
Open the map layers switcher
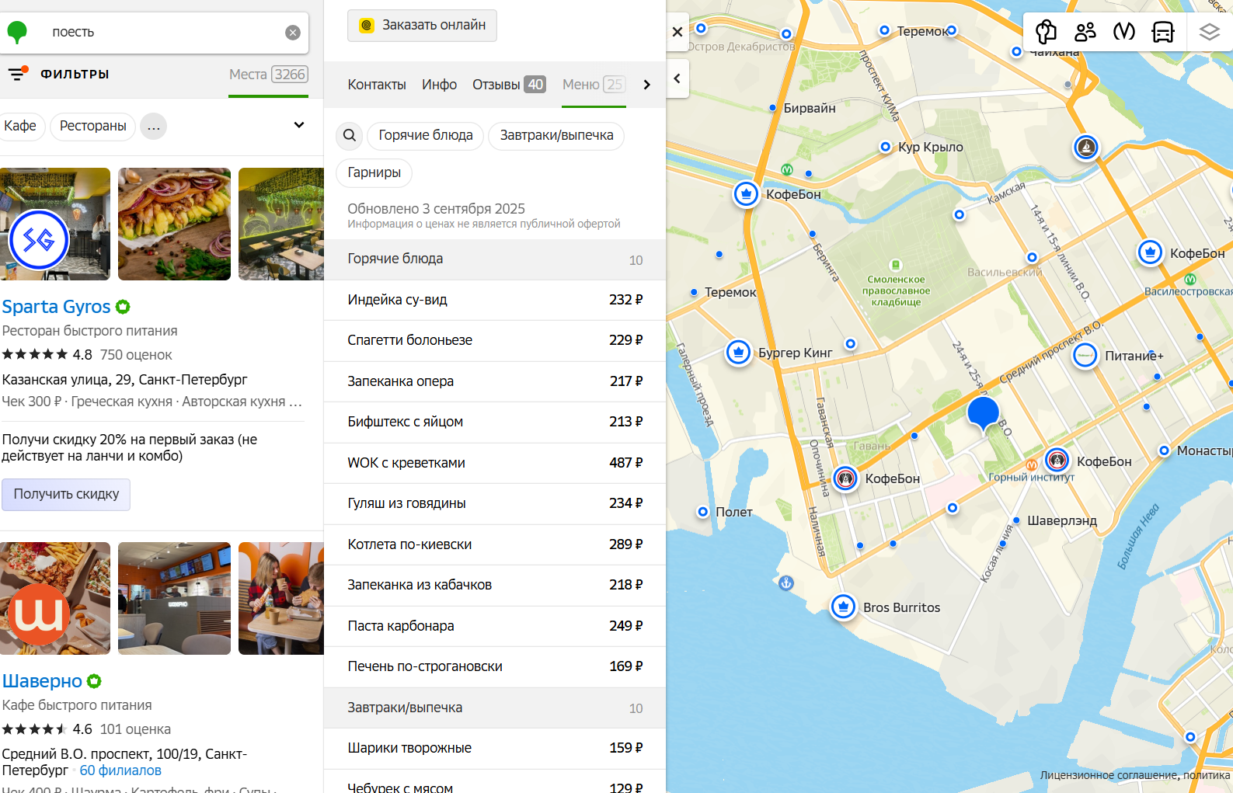[1210, 32]
